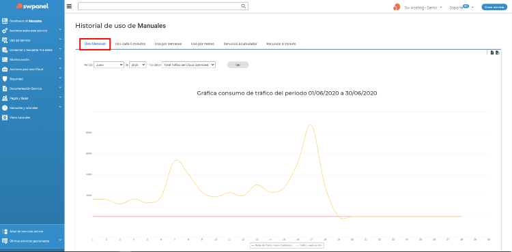
Task: Click the first export document icon above the chart
Action: tap(492, 52)
